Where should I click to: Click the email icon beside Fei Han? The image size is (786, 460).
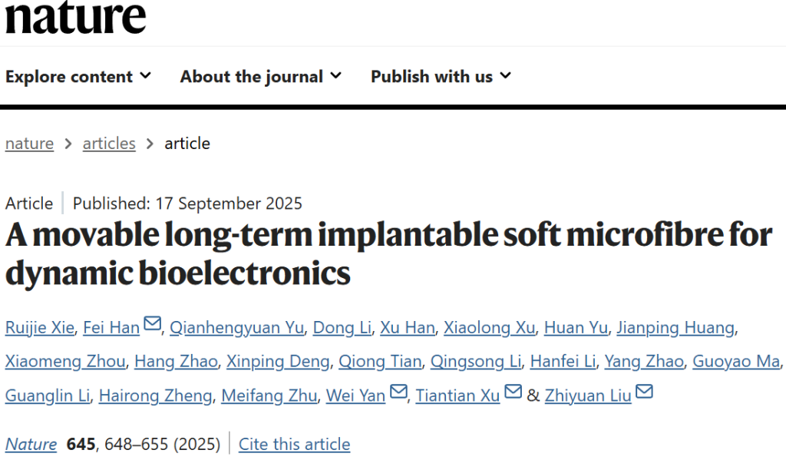[153, 326]
